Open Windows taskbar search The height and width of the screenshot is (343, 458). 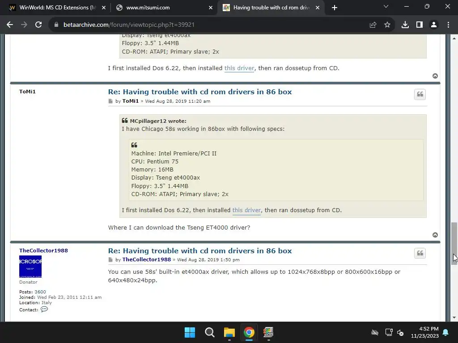point(209,332)
